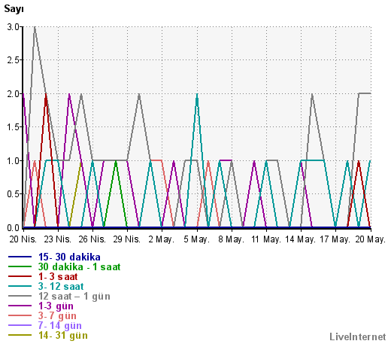Click the gray peak at value 3.0
Image resolution: width=391 pixels, height=344 pixels.
tap(35, 27)
